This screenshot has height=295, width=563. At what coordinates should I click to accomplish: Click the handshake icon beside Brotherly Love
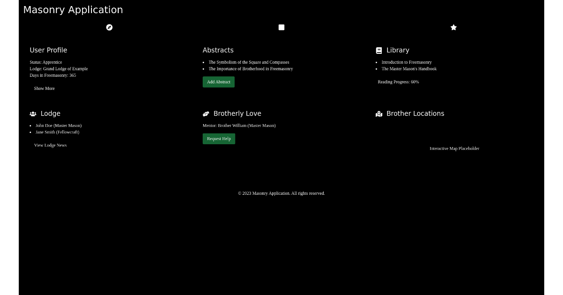[x=205, y=113]
